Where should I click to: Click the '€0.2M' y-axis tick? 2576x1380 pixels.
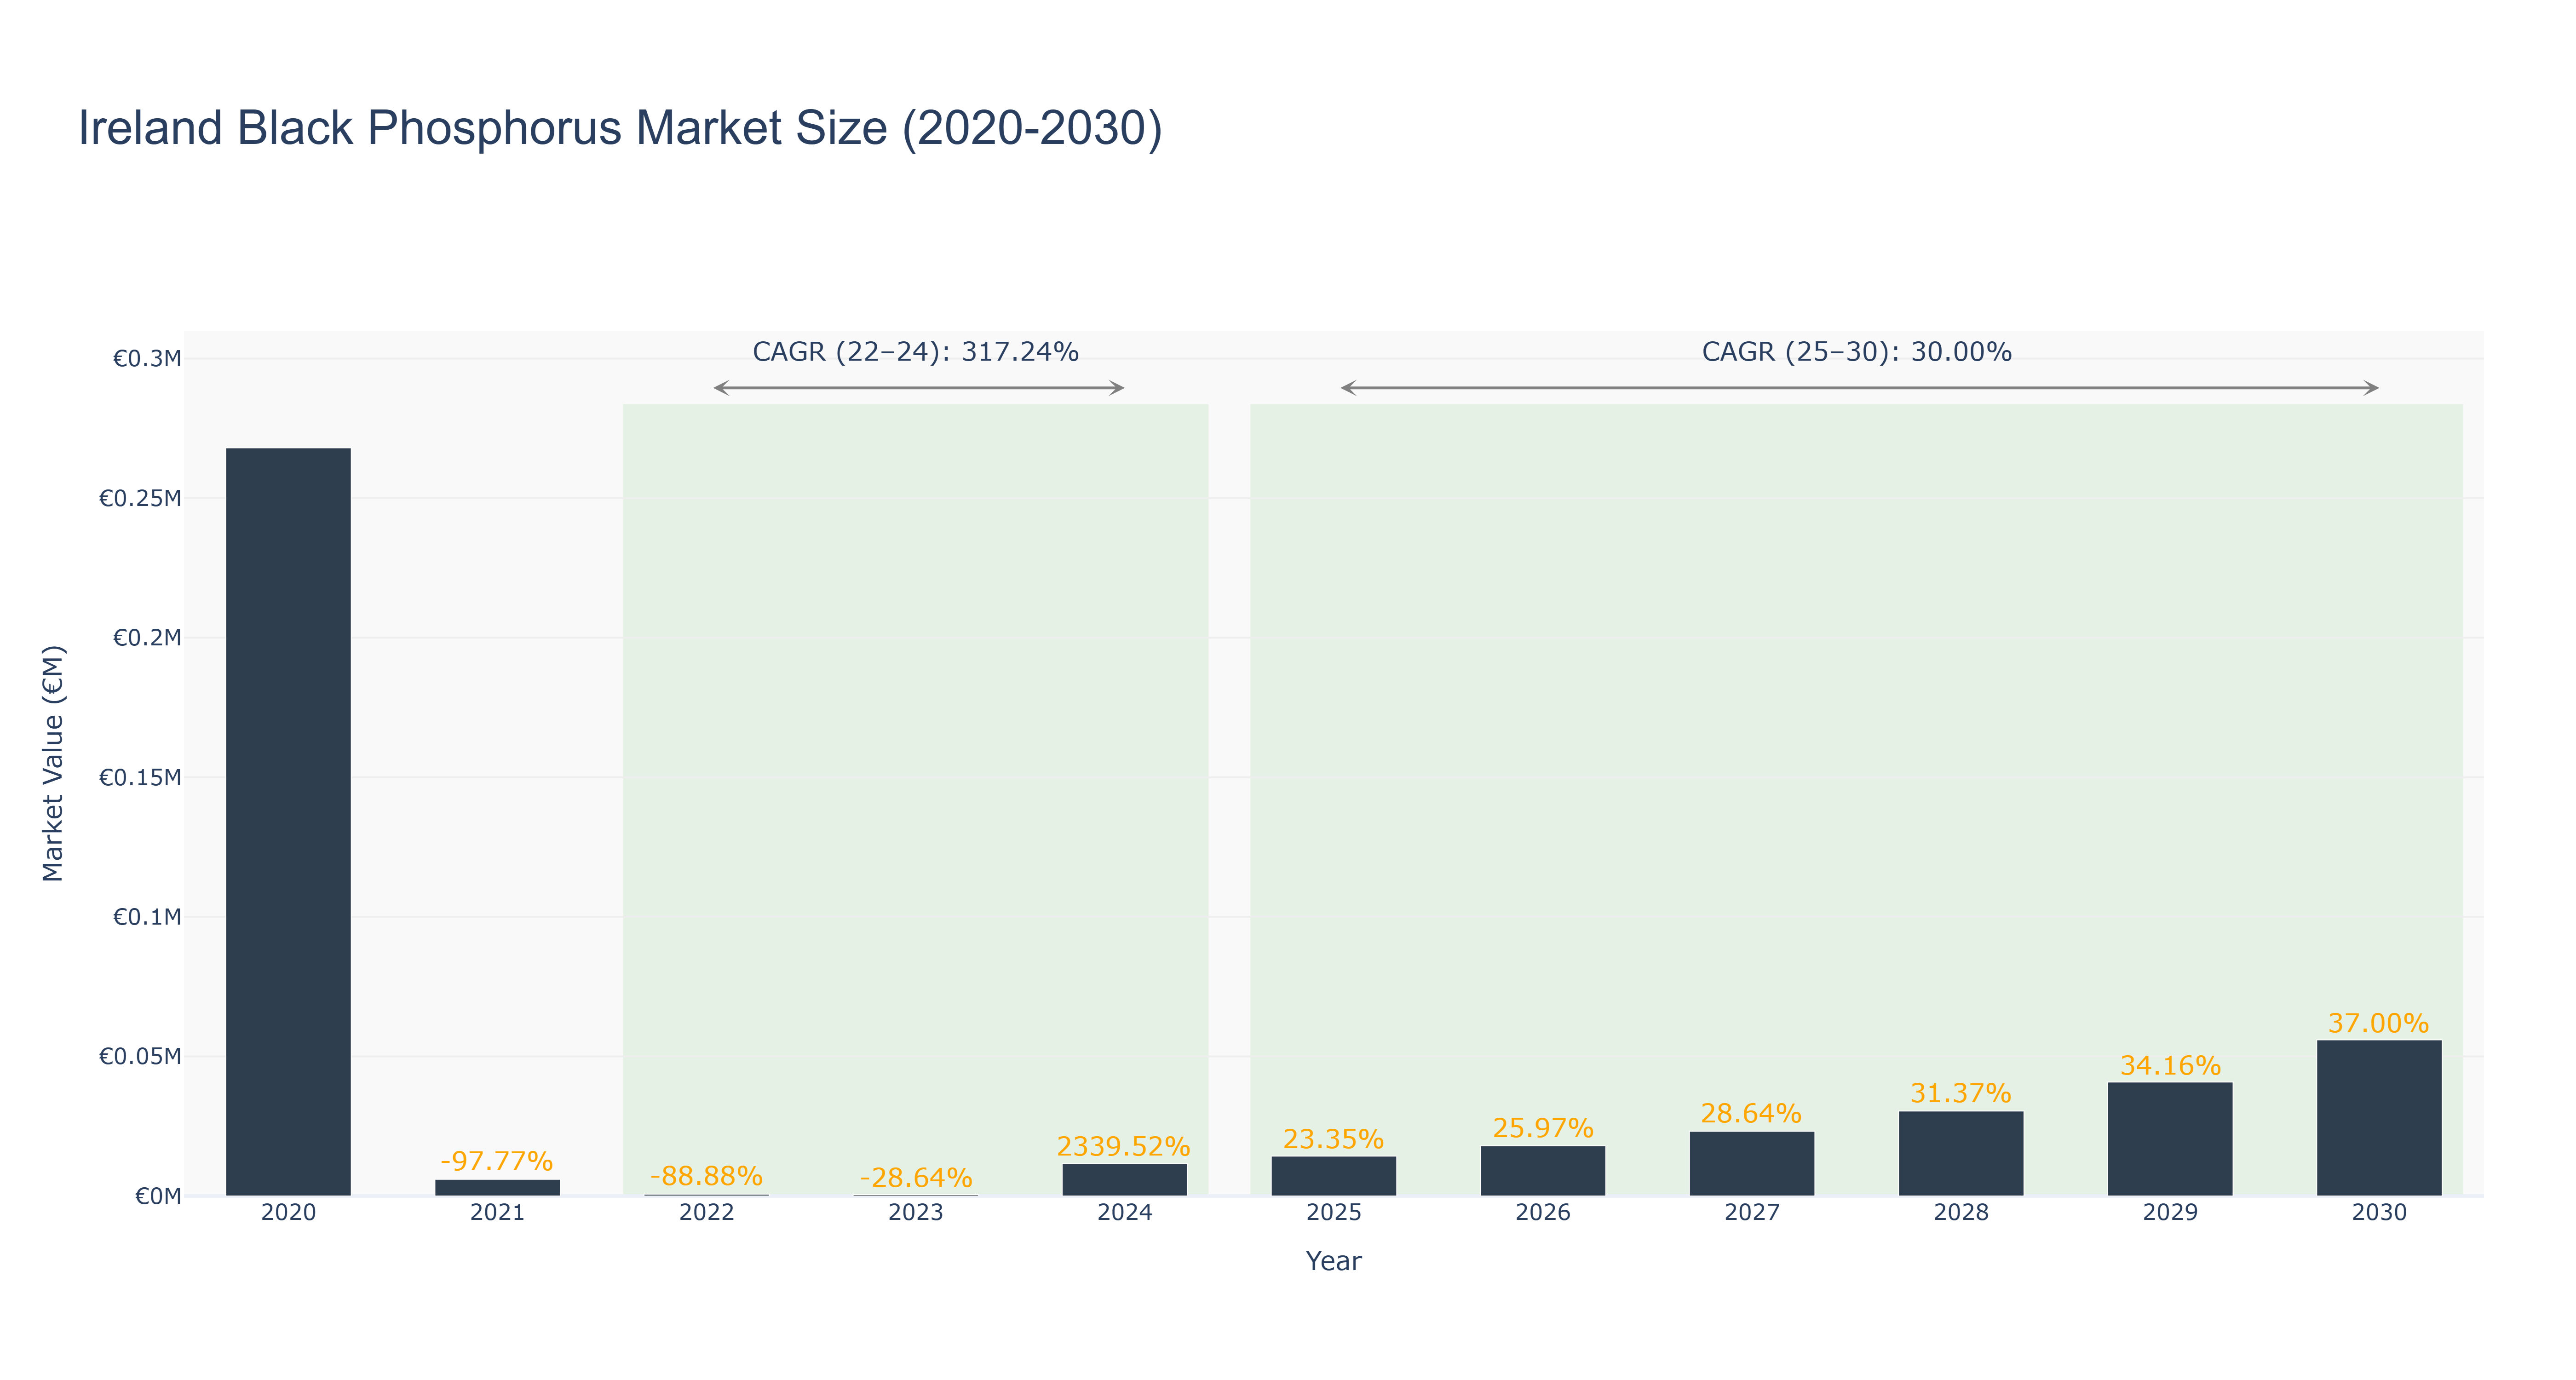click(x=147, y=638)
